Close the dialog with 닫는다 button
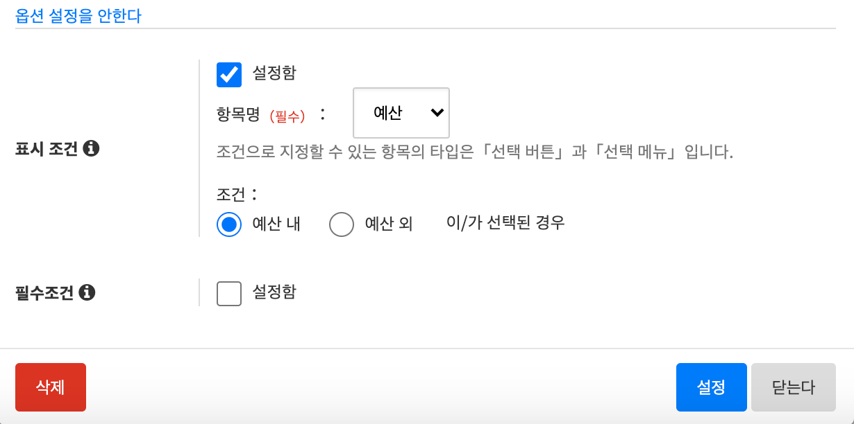The image size is (854, 424). coord(793,387)
